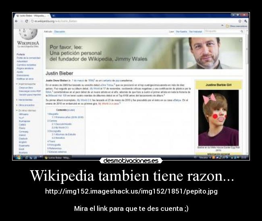Click the browser Forward arrow
This screenshot has height=221, width=262.
tap(21, 21)
